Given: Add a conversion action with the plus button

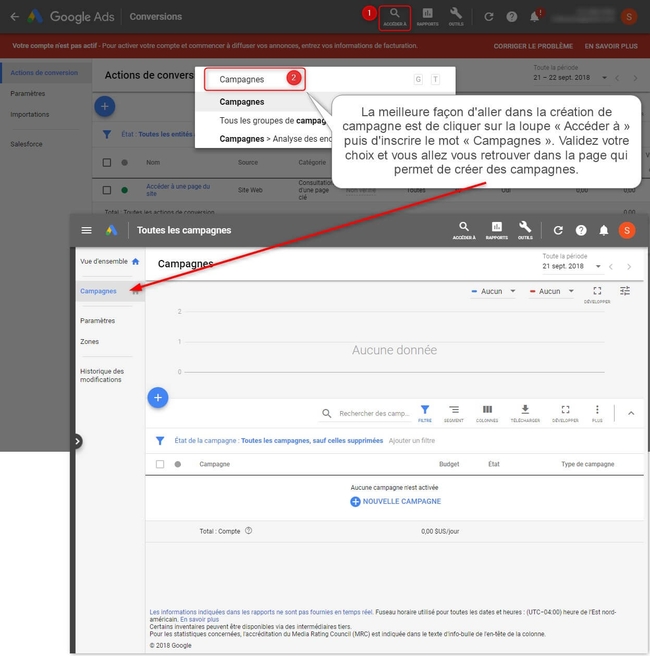Looking at the screenshot, I should click(105, 106).
